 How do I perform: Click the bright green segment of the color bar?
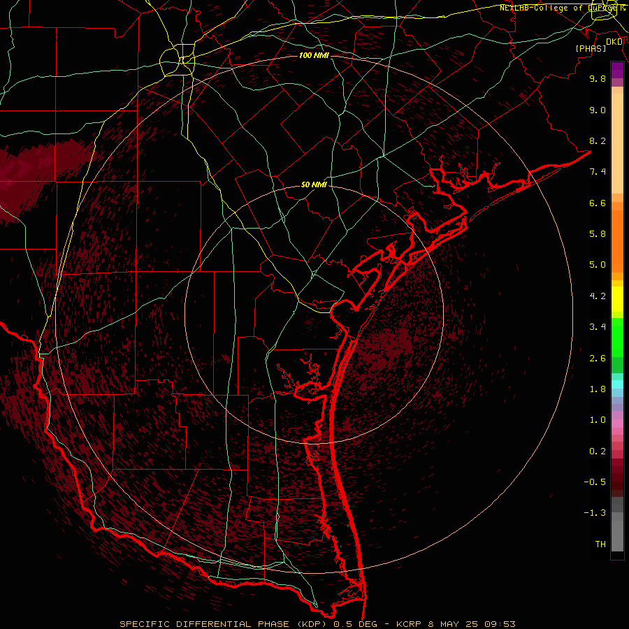pos(617,338)
